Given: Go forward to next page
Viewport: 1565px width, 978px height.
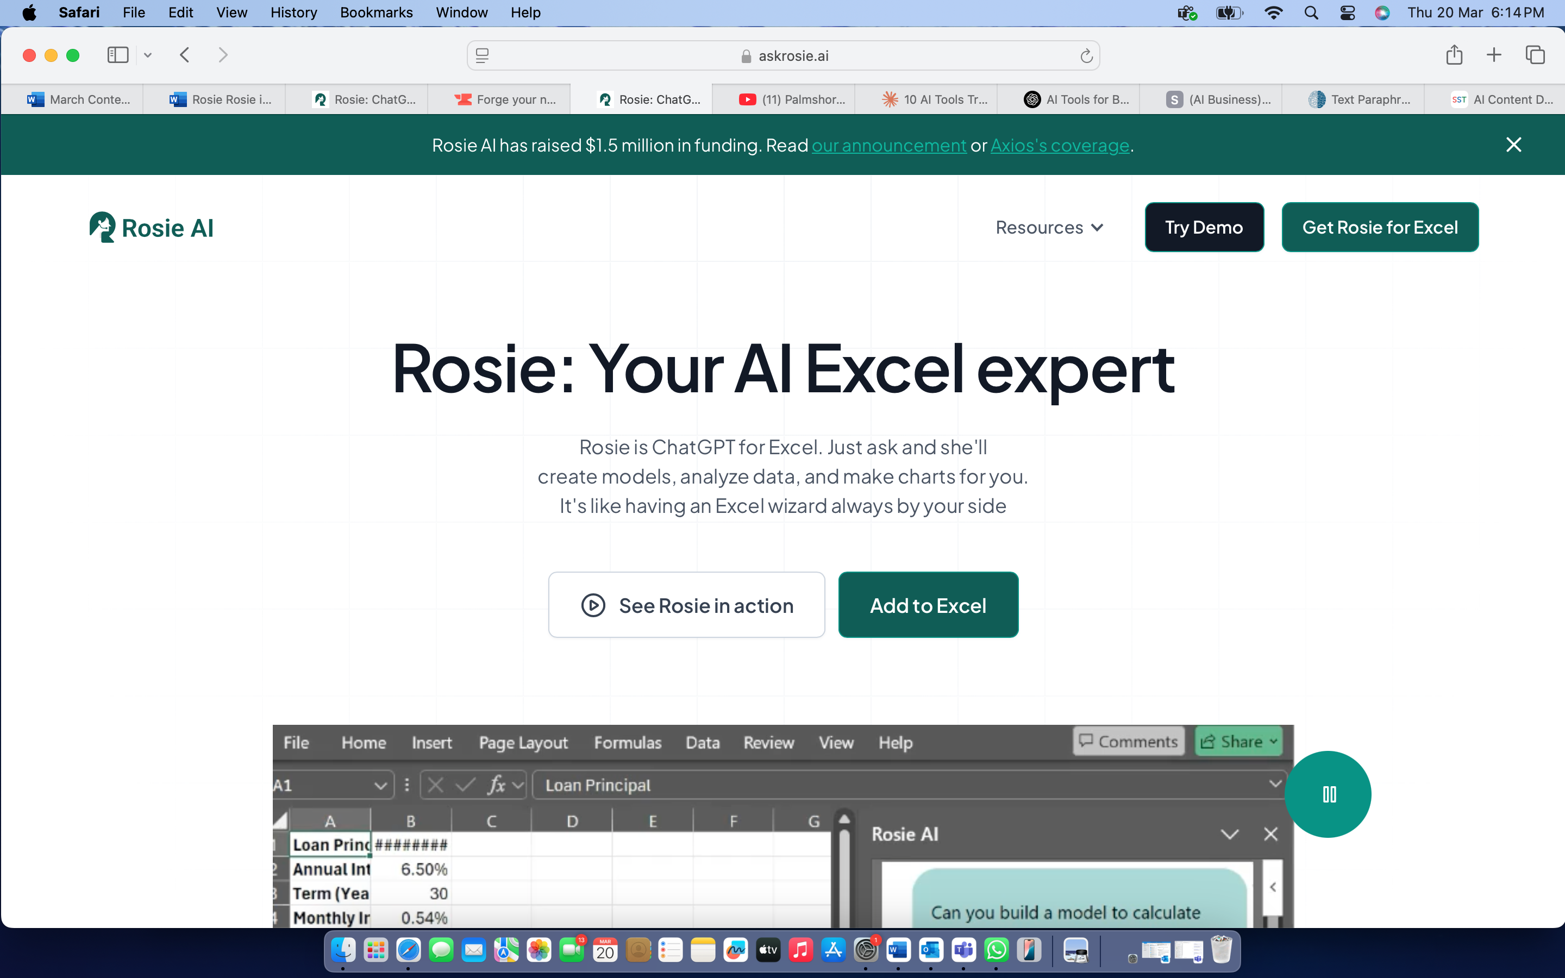Looking at the screenshot, I should click(x=223, y=55).
